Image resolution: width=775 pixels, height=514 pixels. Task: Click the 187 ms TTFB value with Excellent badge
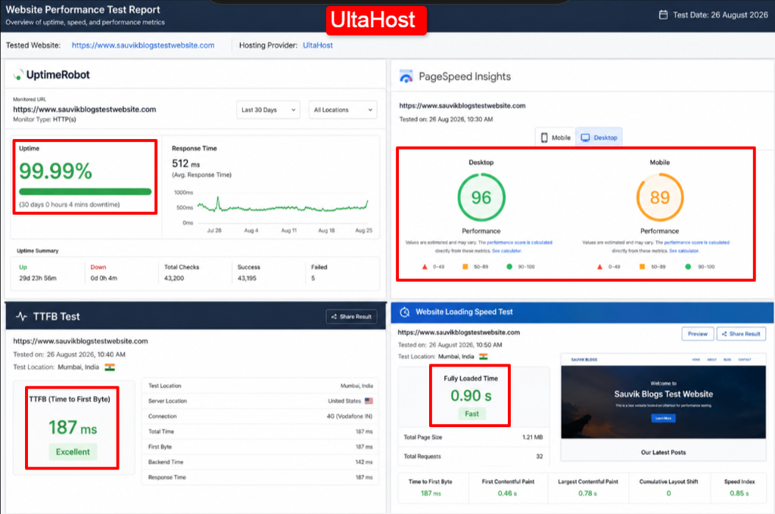[73, 428]
